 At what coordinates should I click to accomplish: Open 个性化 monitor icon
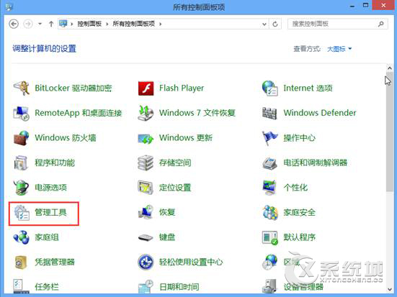(269, 187)
